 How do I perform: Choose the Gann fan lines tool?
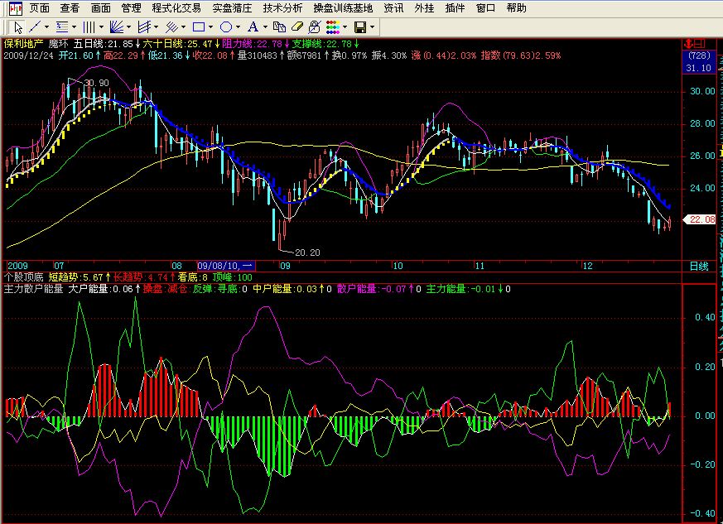(118, 26)
